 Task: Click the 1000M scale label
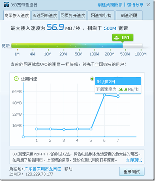point(141,54)
